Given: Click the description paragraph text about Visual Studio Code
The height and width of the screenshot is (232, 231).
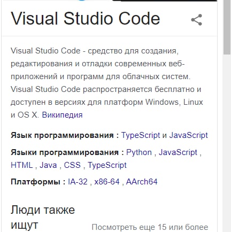Looking at the screenshot, I should pos(107,83).
